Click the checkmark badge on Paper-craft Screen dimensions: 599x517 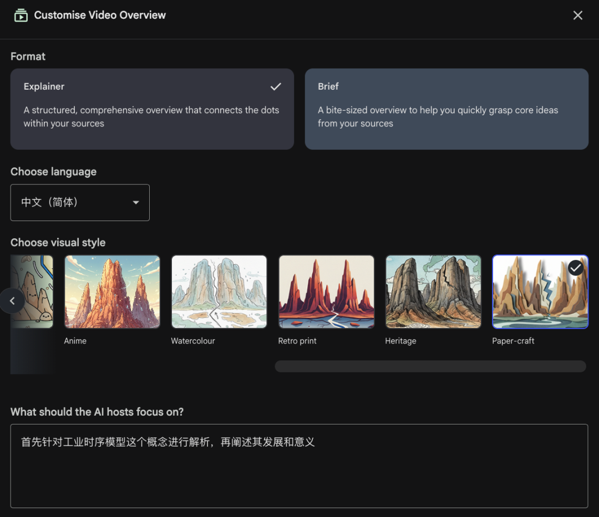click(576, 268)
